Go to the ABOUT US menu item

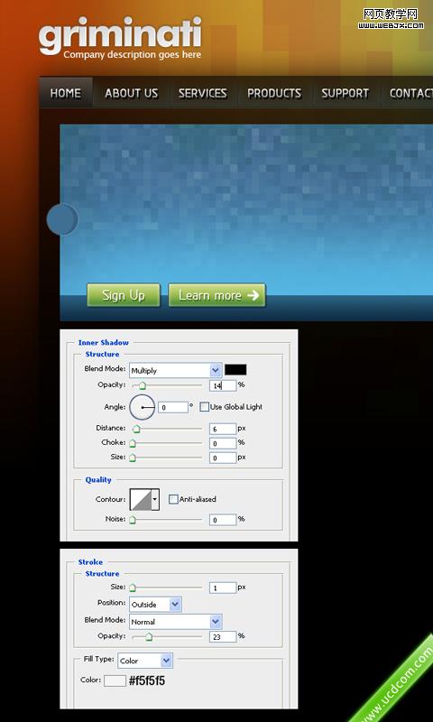point(131,94)
